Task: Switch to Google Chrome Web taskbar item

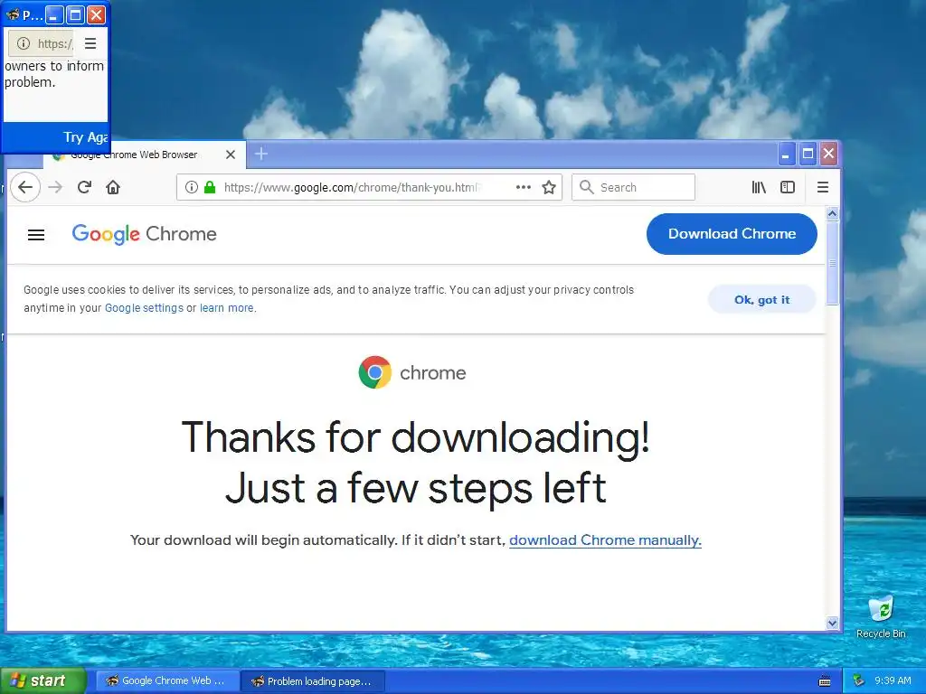Action: coord(167,680)
